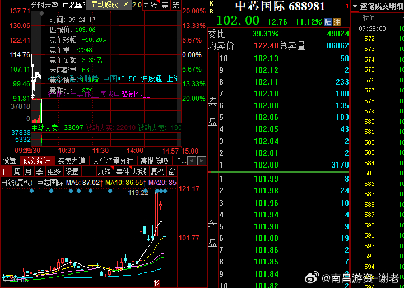Expand the 逐笔成交明细 dropdown arrow
Viewport: 404px width, 288px height.
355,6
